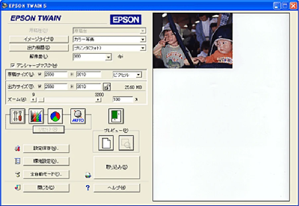Click the zoom slider right arrow
Viewport: 299px width, 206px height.
[98, 100]
